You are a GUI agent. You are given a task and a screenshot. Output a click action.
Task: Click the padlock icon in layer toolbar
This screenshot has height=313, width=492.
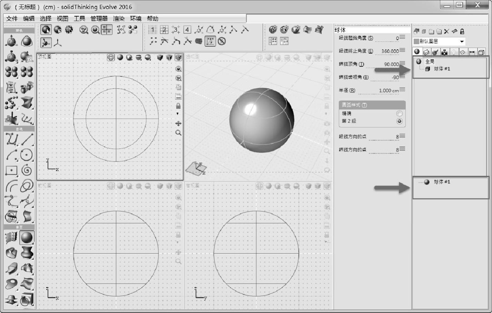tap(462, 31)
